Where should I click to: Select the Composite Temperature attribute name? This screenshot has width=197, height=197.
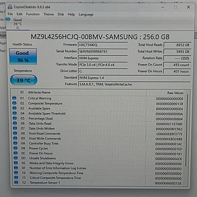[45, 103]
